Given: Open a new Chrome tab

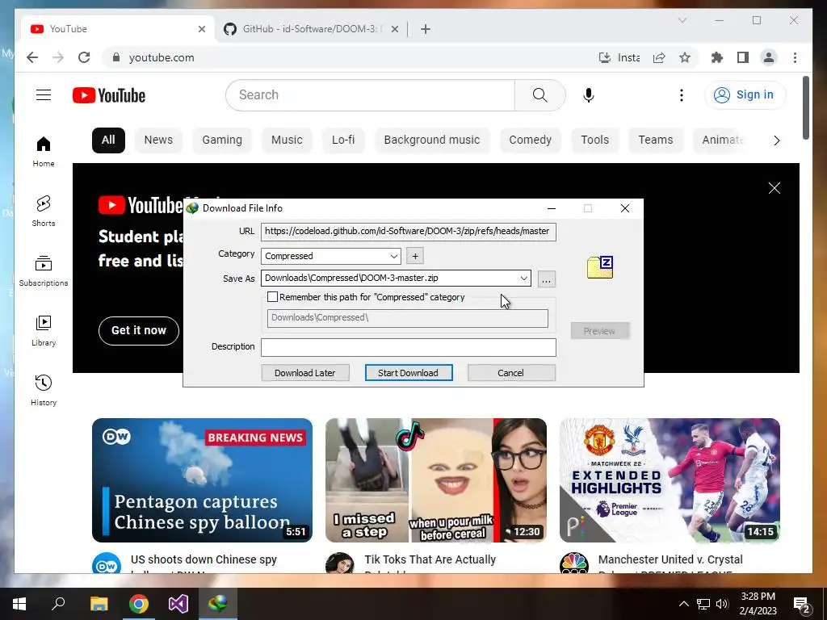Looking at the screenshot, I should click(x=425, y=29).
